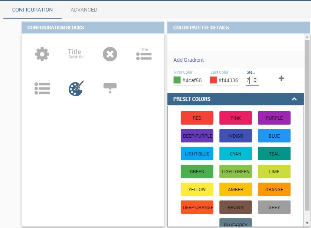
Task: Select the TEAL preset color
Action: coord(274,154)
